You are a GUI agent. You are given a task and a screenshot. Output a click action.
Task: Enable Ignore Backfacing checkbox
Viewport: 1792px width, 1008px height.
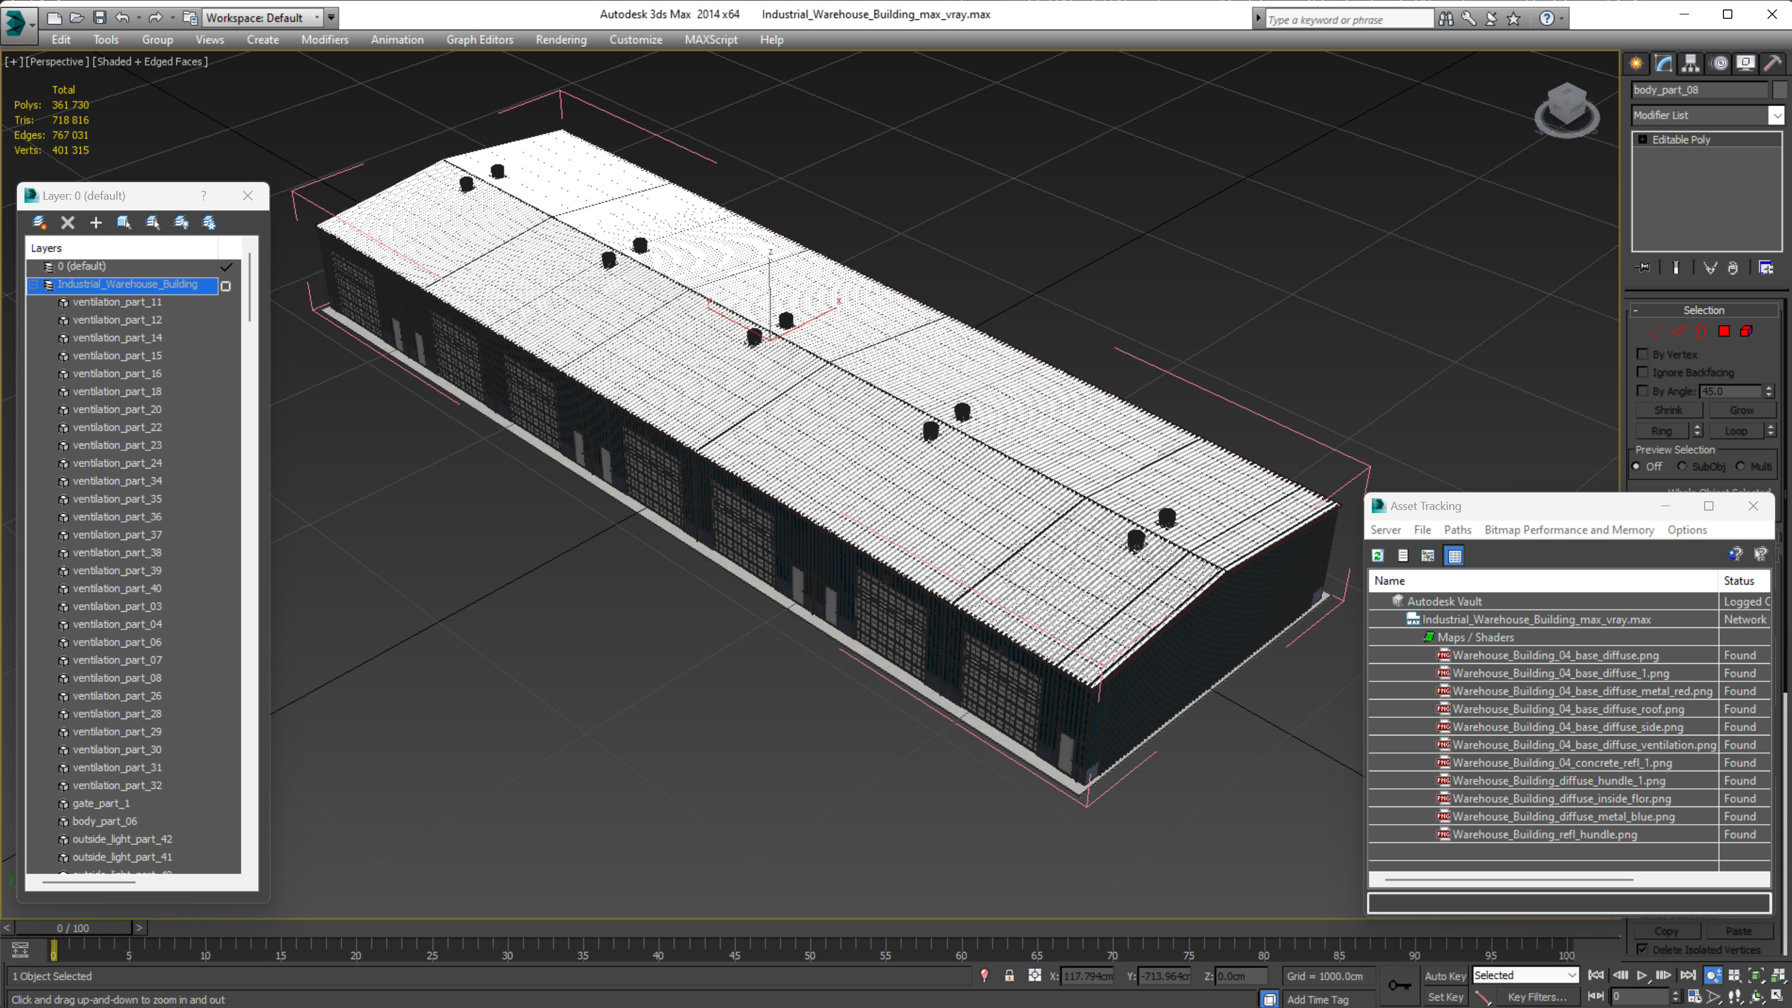click(x=1643, y=372)
